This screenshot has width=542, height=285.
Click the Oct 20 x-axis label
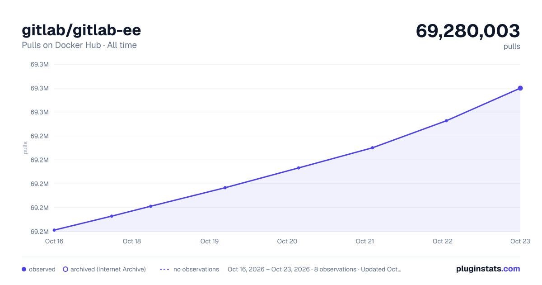click(287, 241)
